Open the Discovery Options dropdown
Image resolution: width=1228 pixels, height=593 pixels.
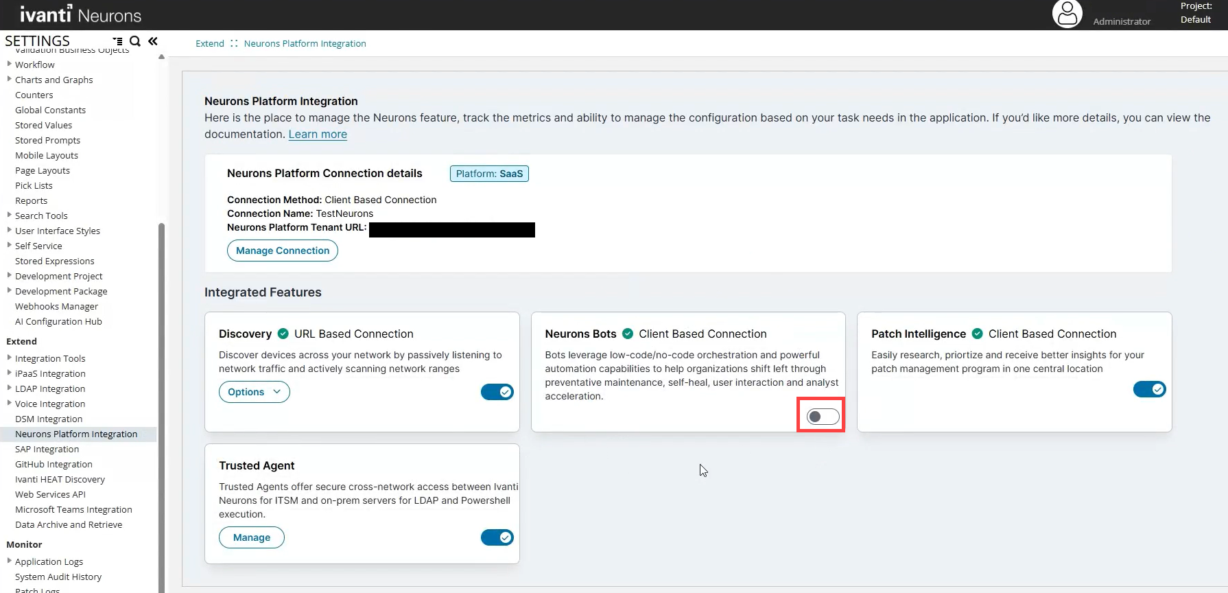[x=254, y=392]
